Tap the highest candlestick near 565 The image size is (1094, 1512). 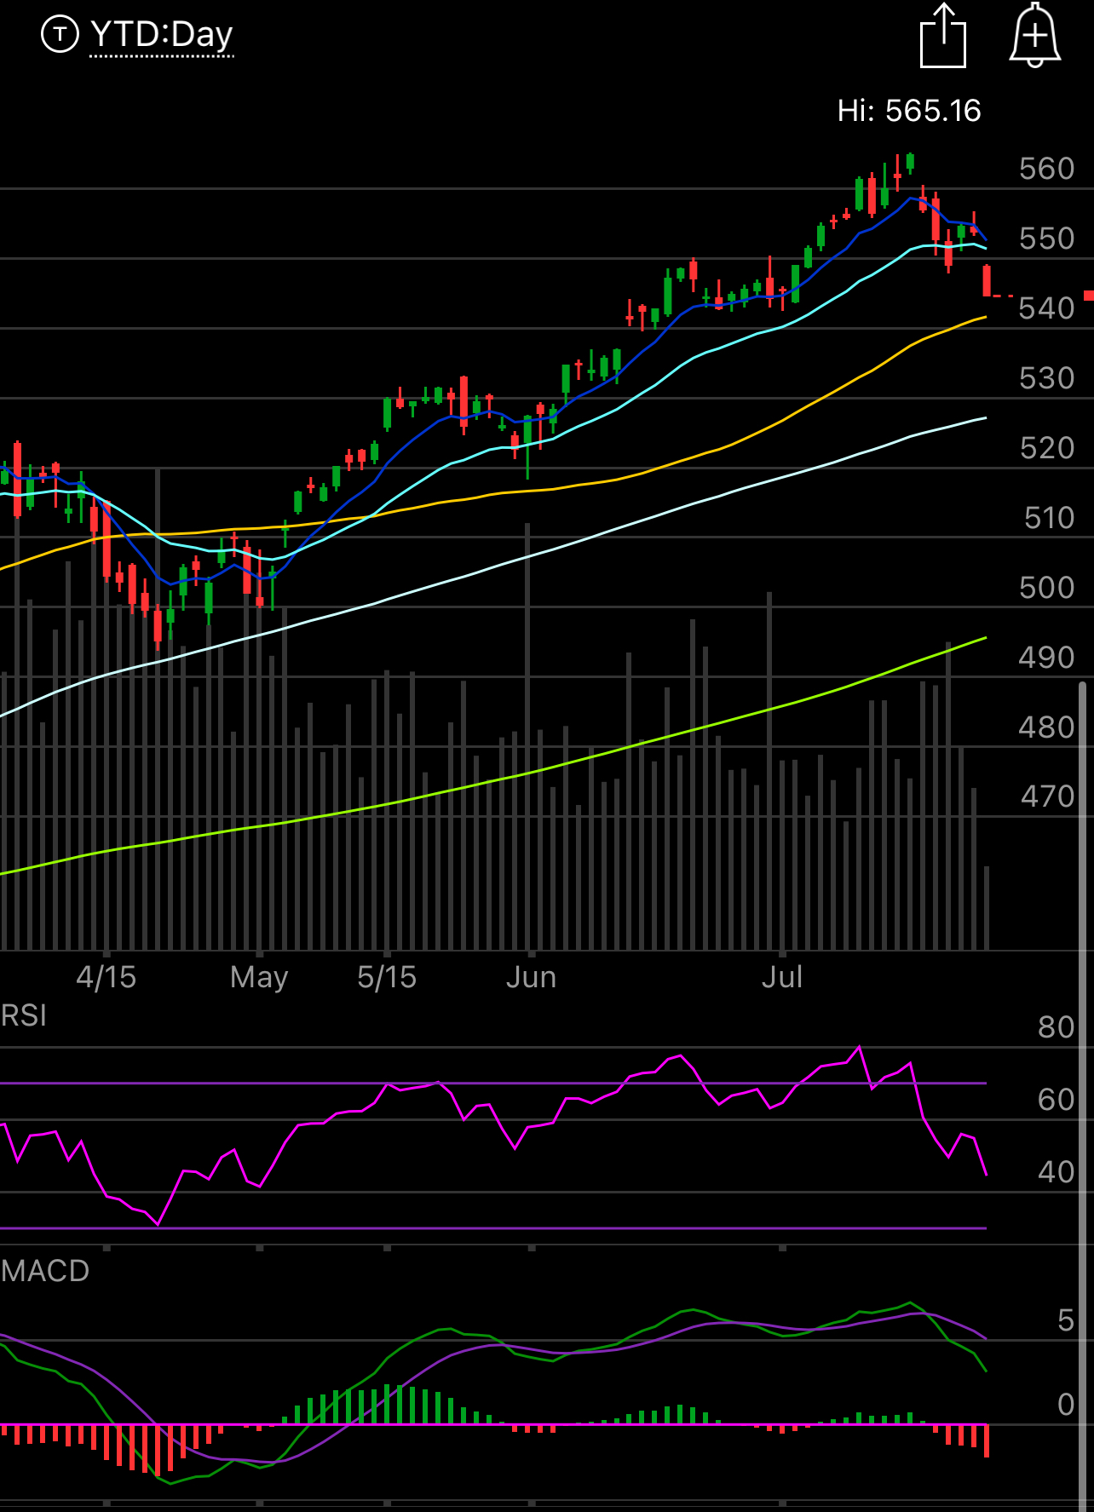click(910, 162)
